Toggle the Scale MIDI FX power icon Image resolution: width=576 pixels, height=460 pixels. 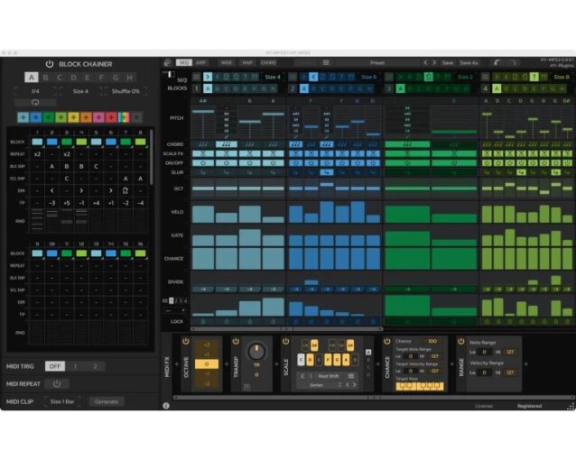[285, 342]
